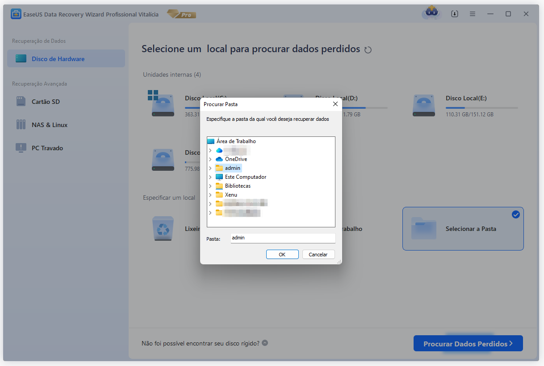Expand the Xenu tree node
Image resolution: width=544 pixels, height=366 pixels.
(x=210, y=195)
